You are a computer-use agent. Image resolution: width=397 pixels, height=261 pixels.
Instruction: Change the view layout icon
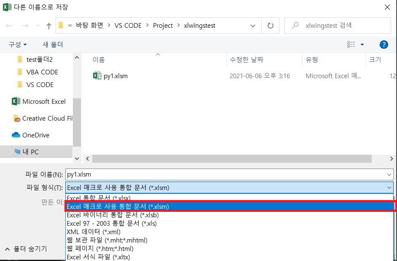coord(351,45)
